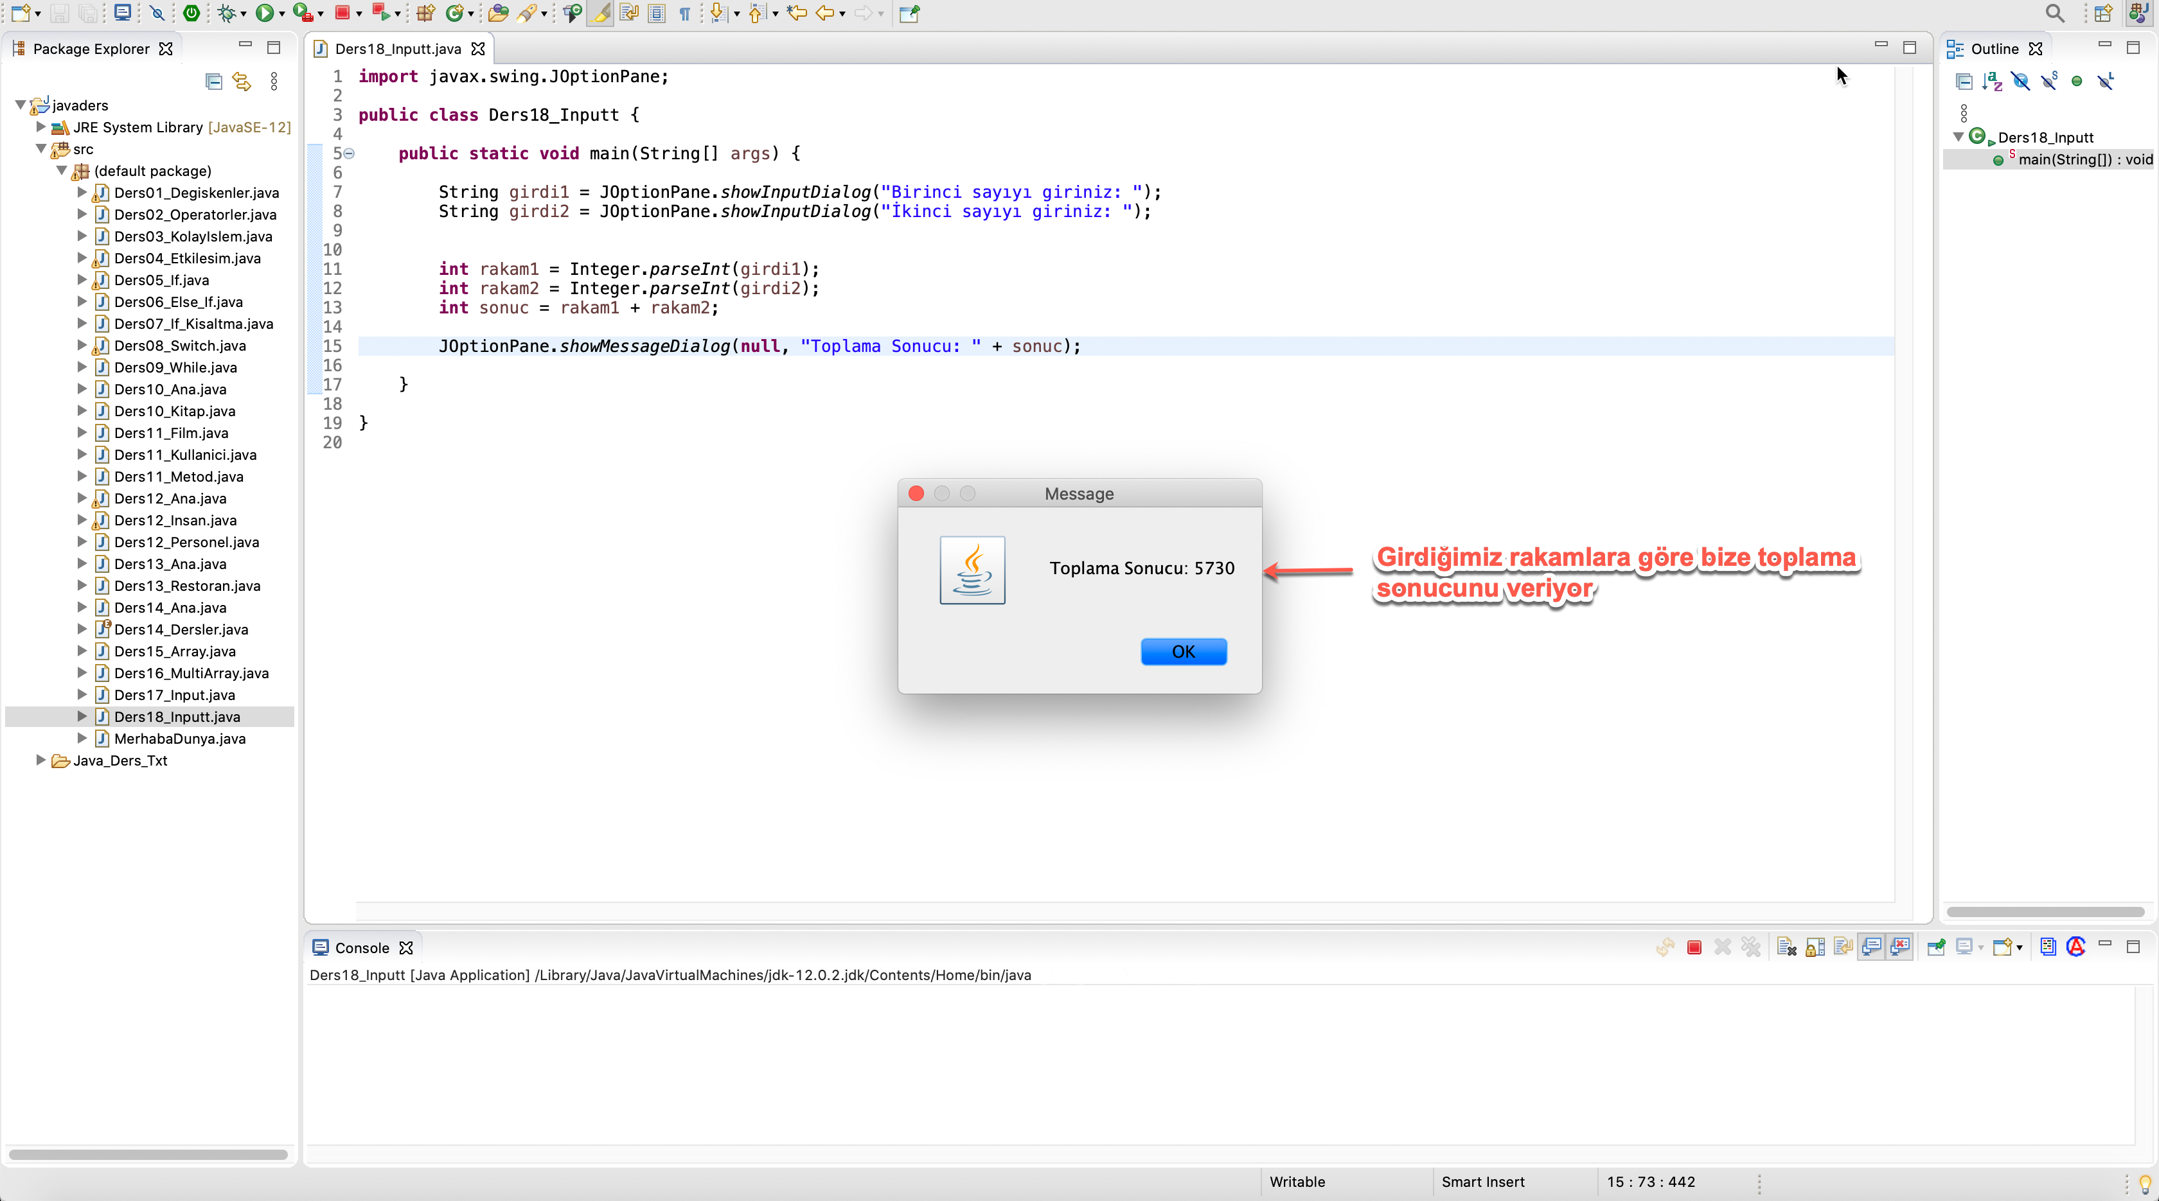Screen dimensions: 2159x1201
Task: Open Ders17_Input.java in Package Explorer
Action: pos(174,694)
